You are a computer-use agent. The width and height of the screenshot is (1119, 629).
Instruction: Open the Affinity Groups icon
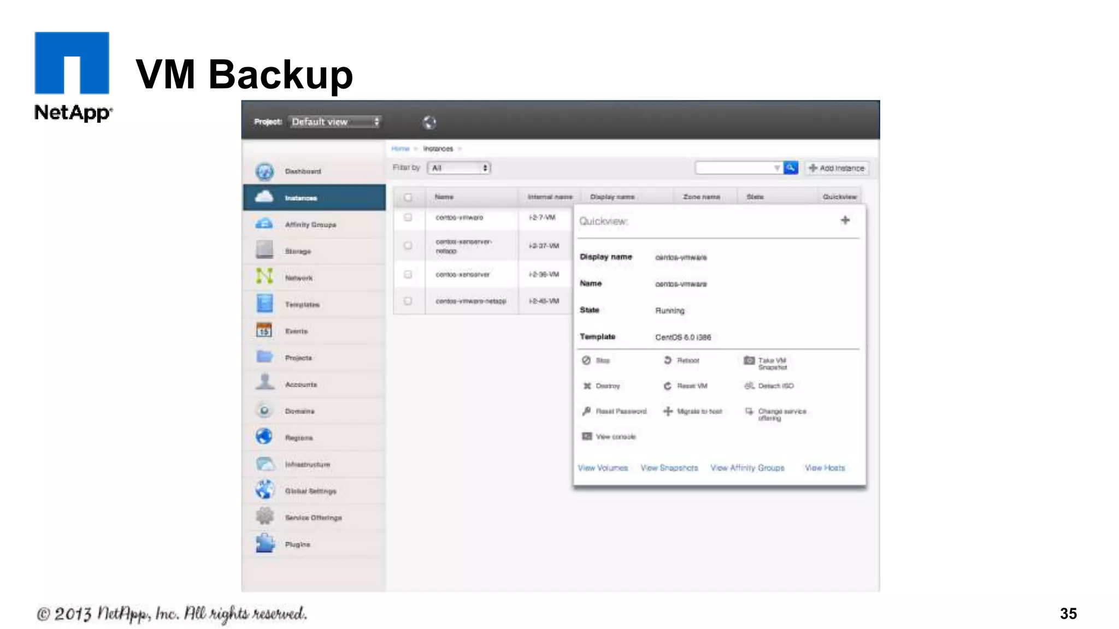click(264, 224)
